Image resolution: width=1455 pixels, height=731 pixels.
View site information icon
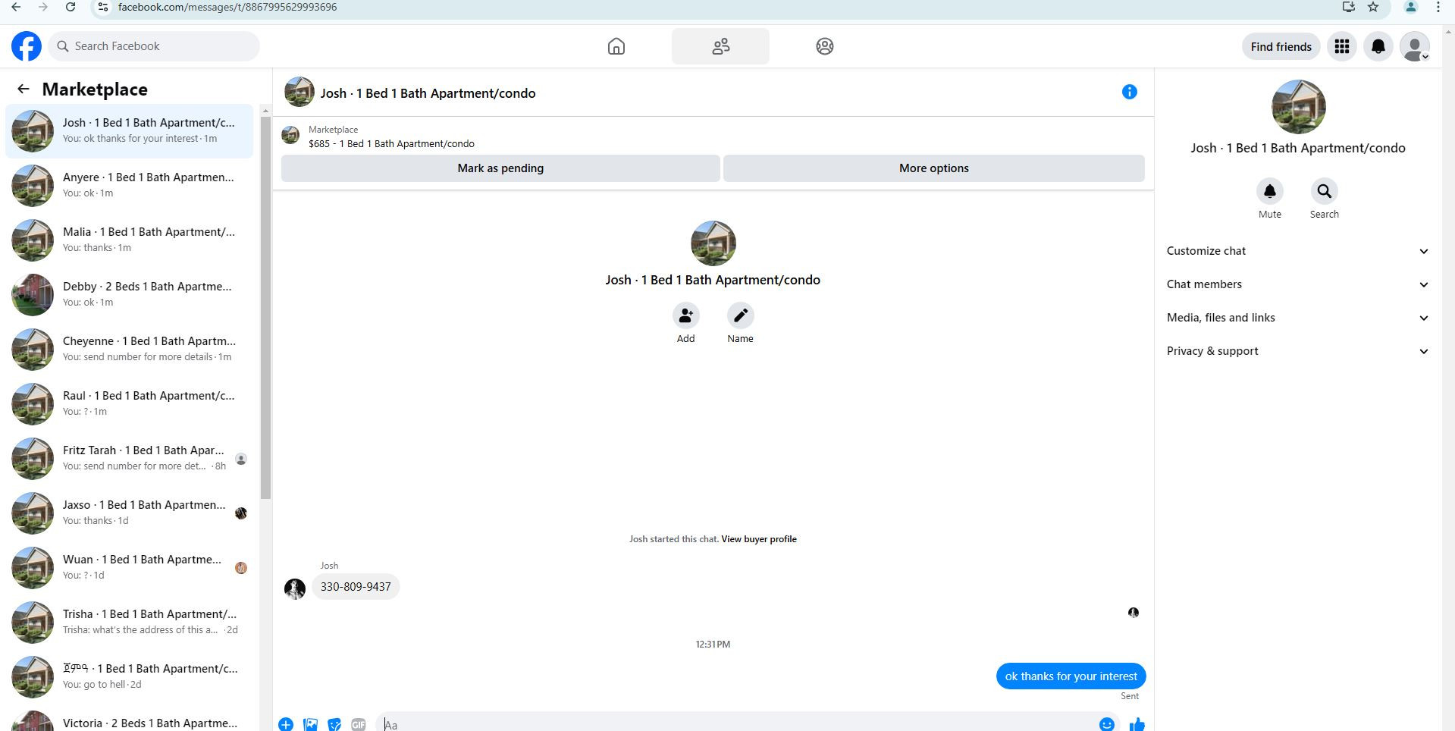[103, 7]
